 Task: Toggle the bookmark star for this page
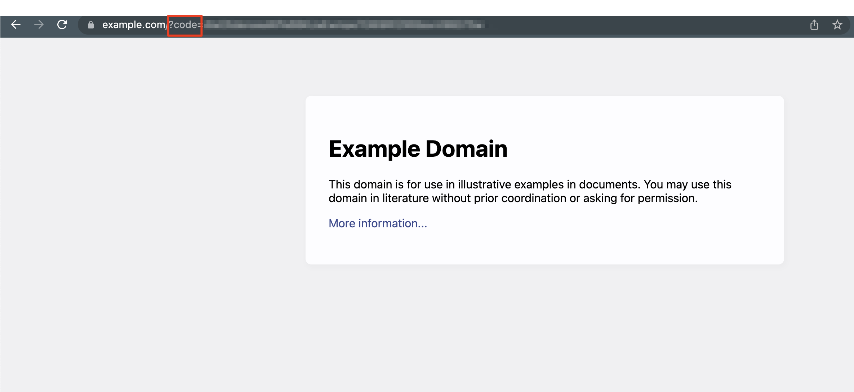837,25
